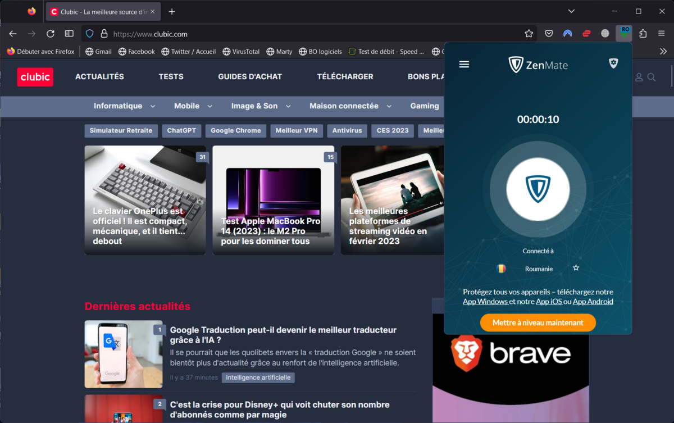This screenshot has width=674, height=423.
Task: Reload the current page
Action: pyautogui.click(x=51, y=34)
